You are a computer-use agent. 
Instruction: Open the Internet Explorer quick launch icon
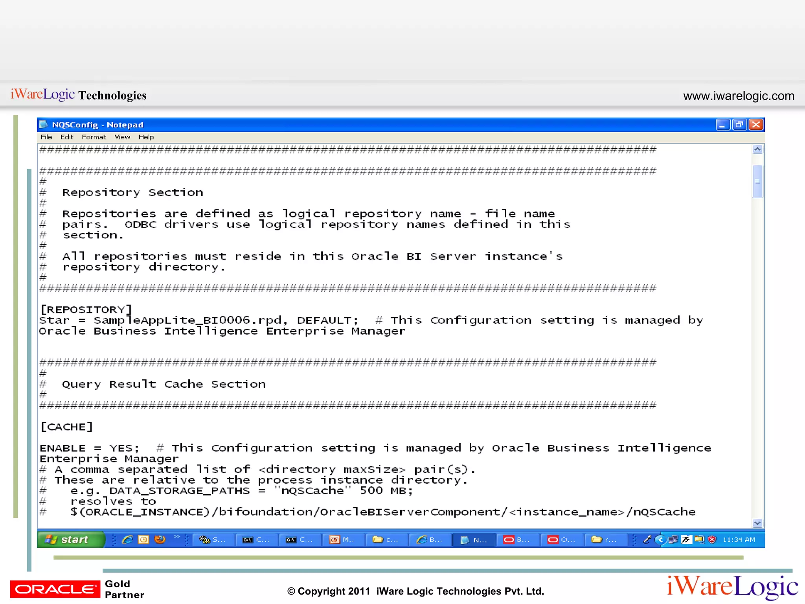(x=127, y=540)
